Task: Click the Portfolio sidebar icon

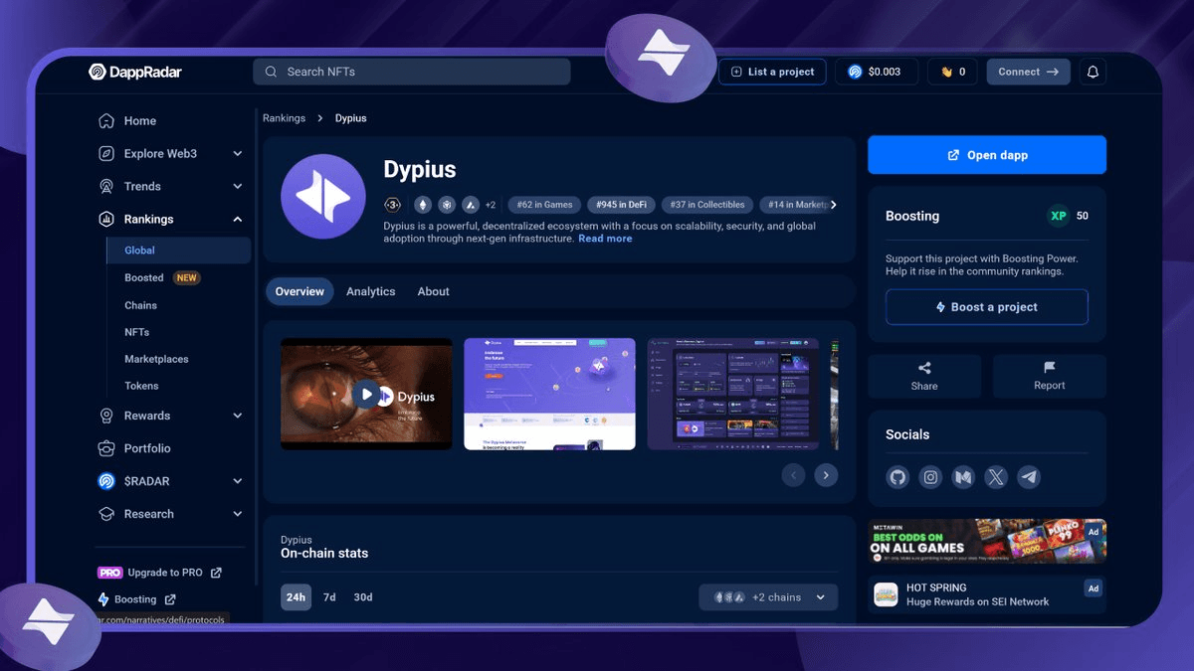Action: click(106, 448)
